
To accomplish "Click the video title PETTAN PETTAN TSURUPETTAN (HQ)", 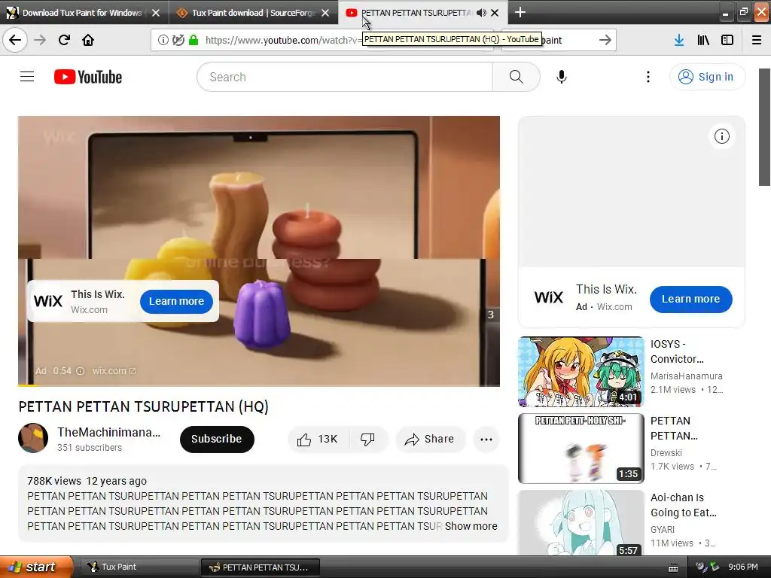I will tap(144, 406).
